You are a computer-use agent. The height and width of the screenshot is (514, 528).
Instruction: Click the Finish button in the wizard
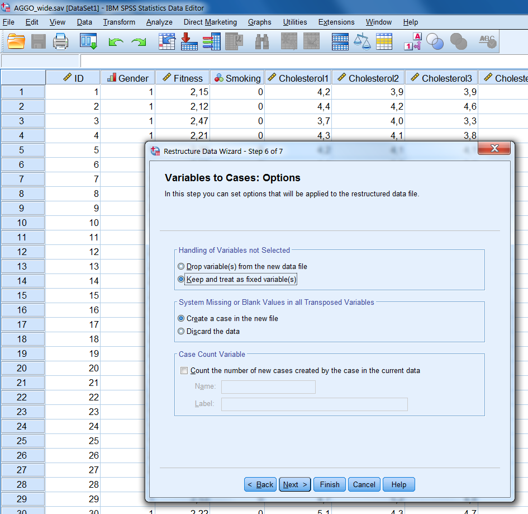pyautogui.click(x=329, y=484)
